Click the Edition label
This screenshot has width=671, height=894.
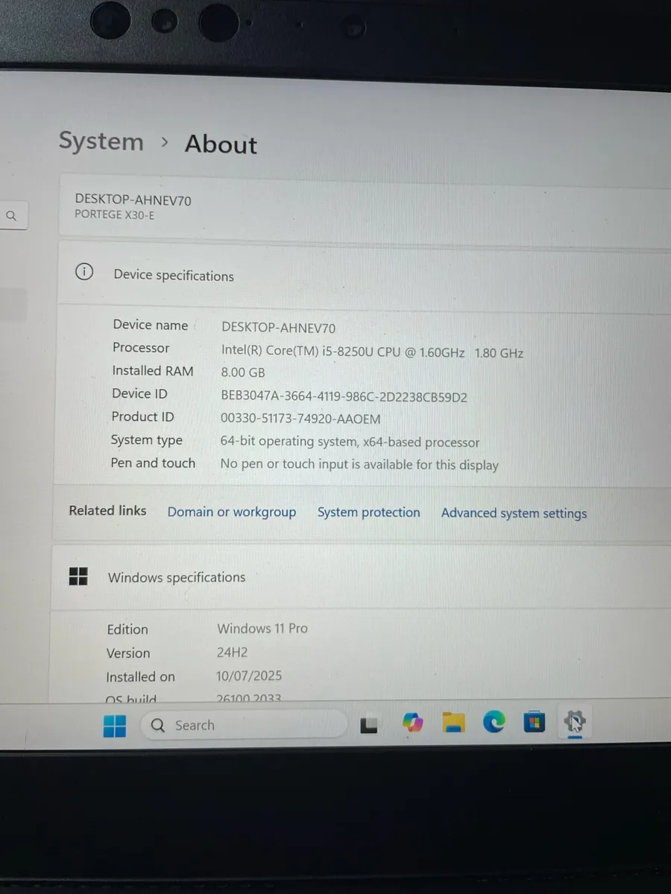point(127,630)
